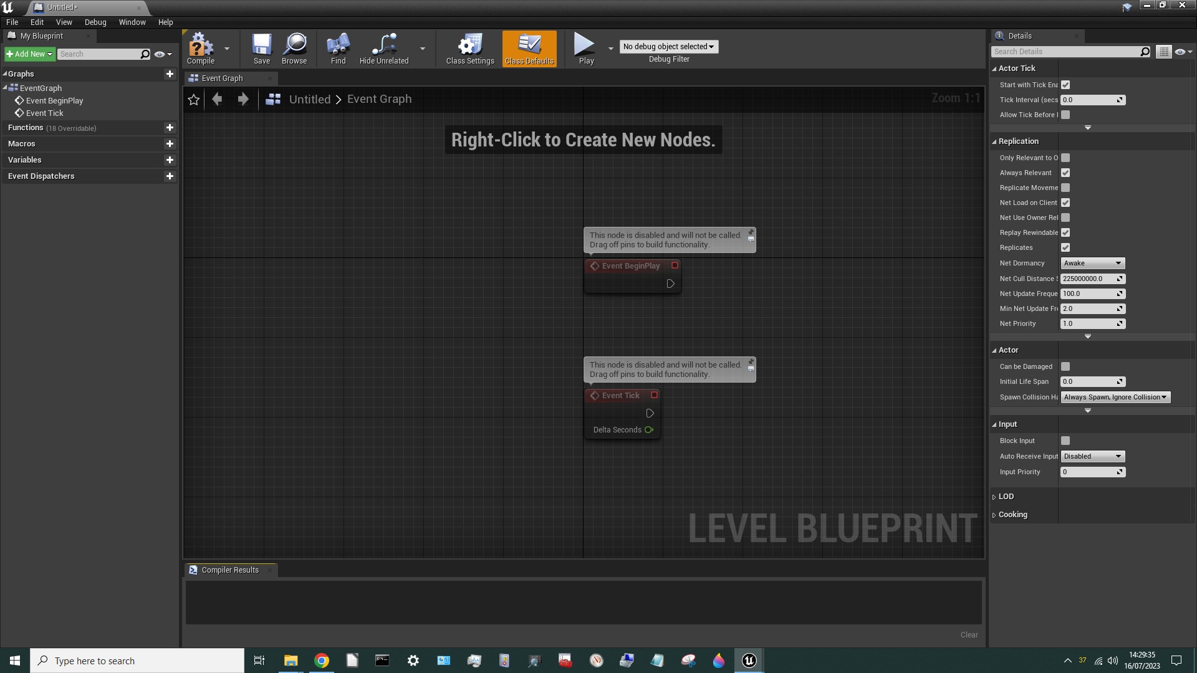This screenshot has height=673, width=1197.
Task: Click the Compile toolbar icon
Action: 201,49
